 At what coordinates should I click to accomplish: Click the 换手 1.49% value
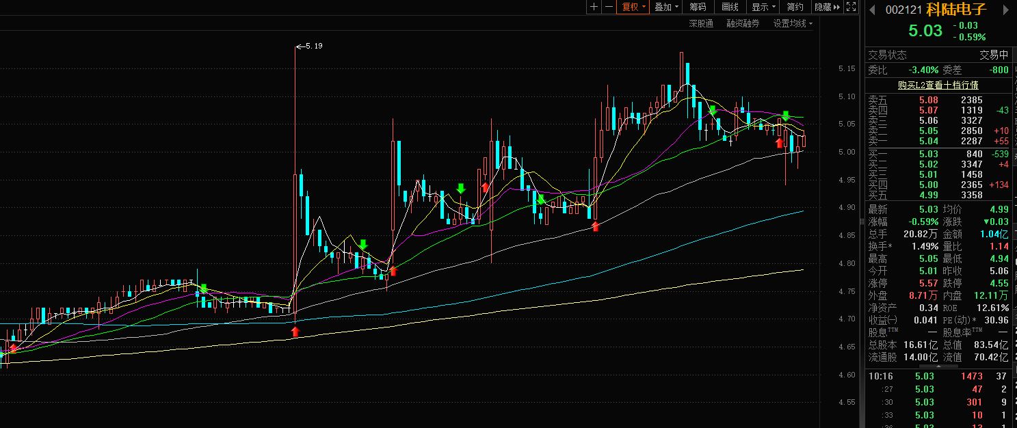pos(925,246)
